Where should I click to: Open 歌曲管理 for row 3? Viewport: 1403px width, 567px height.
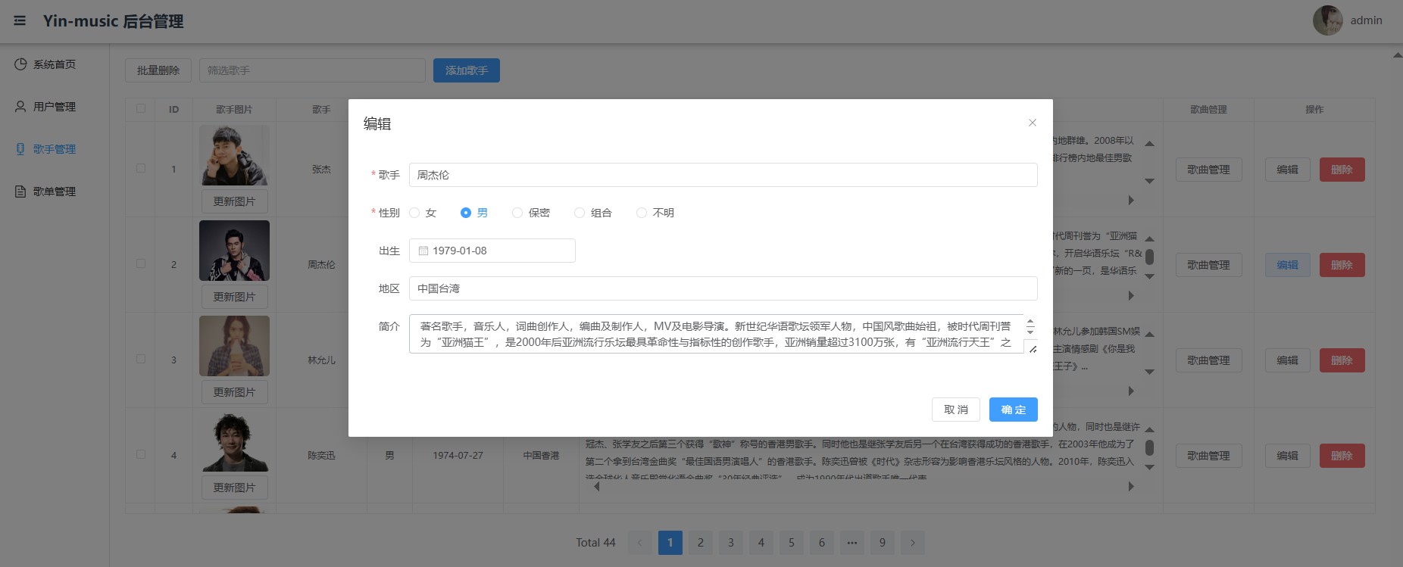1208,360
